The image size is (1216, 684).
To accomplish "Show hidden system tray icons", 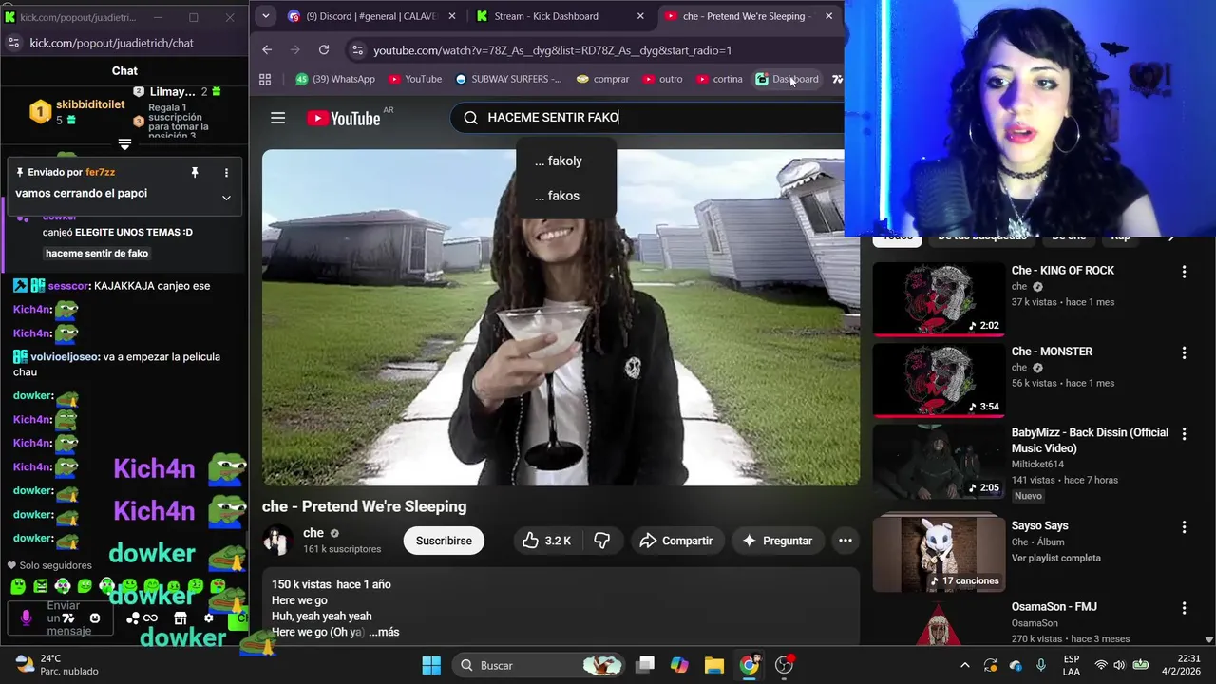I will [x=965, y=665].
